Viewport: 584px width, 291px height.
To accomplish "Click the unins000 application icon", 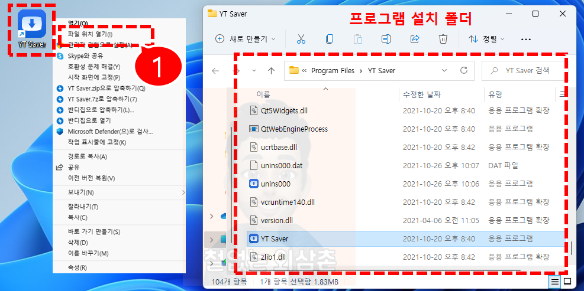I will click(253, 184).
